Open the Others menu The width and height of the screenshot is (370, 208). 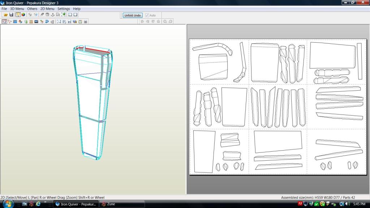(x=32, y=9)
